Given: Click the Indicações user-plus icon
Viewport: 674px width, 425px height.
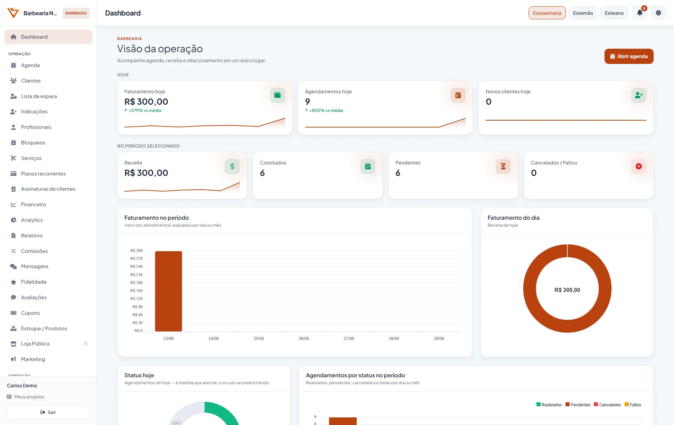Looking at the screenshot, I should point(13,112).
